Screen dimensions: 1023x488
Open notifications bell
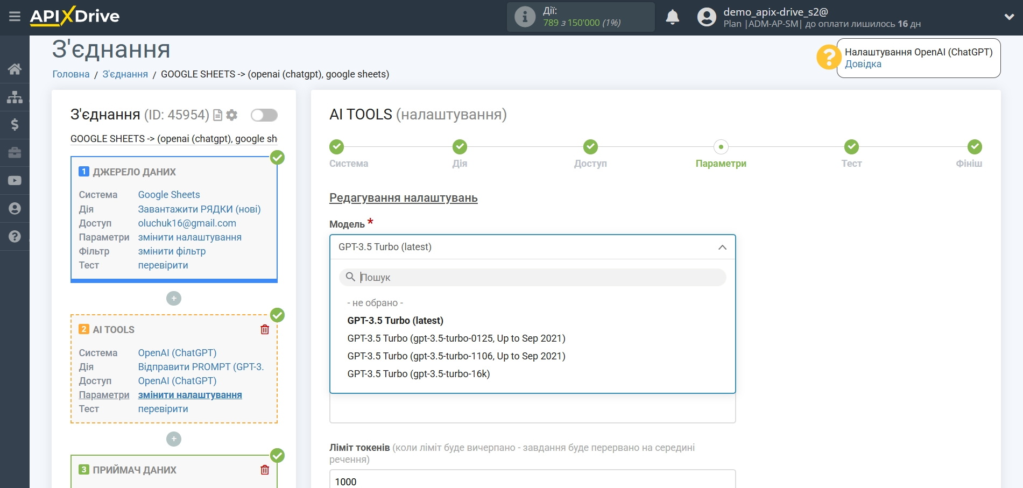pyautogui.click(x=672, y=17)
